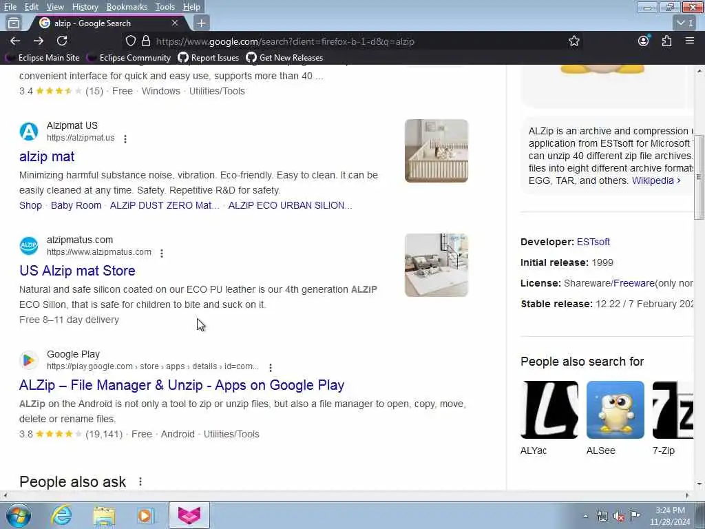Open People also ask options menu
Viewport: 705px width, 529px height.
140,481
